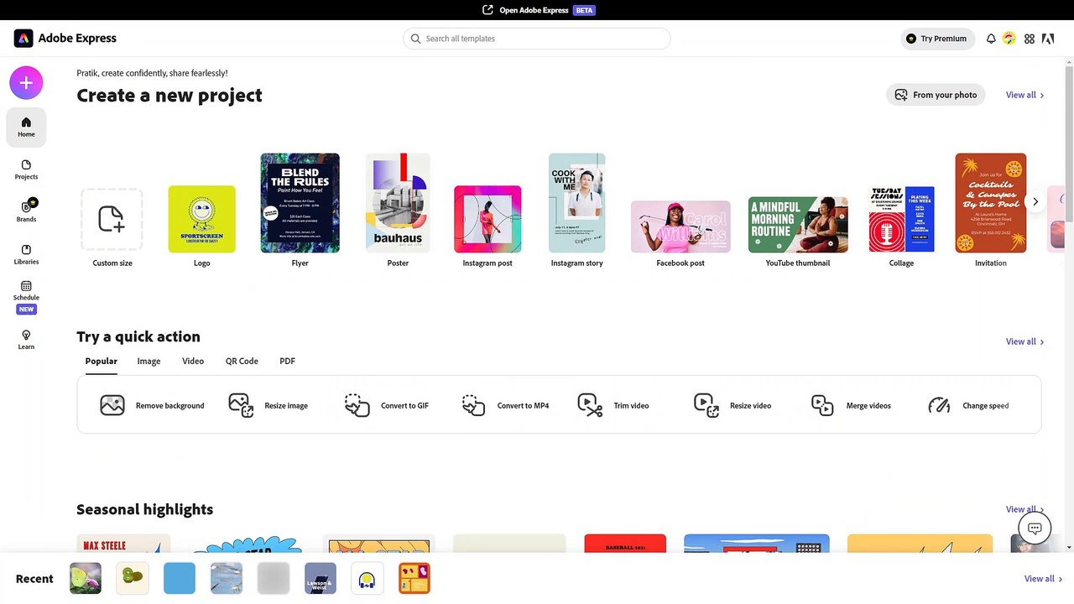1074x604 pixels.
Task: Launch the Resize video action
Action: pyautogui.click(x=733, y=405)
